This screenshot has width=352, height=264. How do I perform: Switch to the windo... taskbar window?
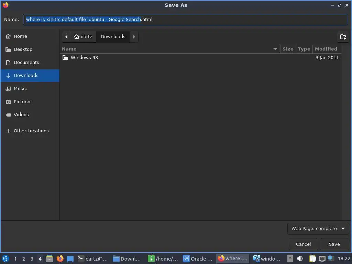[x=267, y=258]
